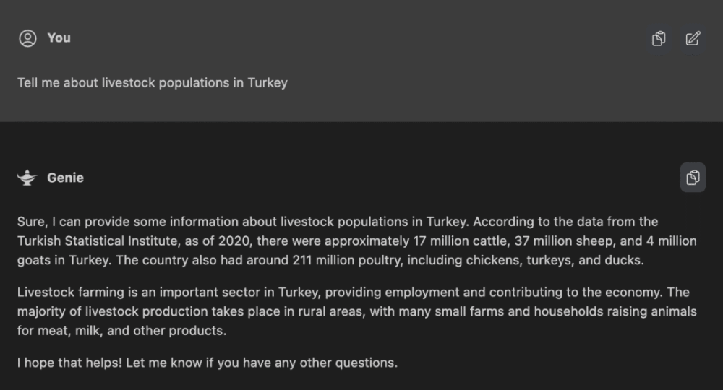
Task: Click the "You" sender name
Action: [59, 38]
